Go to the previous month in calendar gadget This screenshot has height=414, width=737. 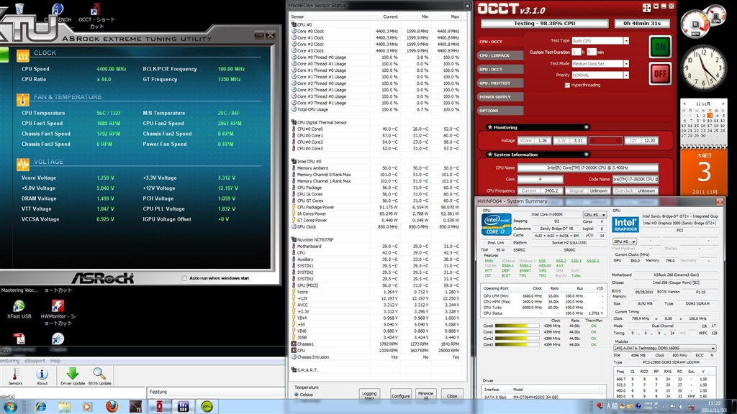(684, 103)
